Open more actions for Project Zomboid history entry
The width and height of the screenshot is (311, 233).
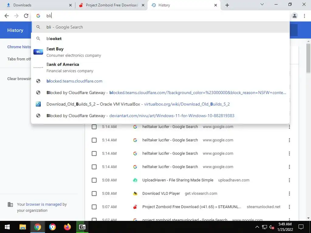tap(289, 207)
